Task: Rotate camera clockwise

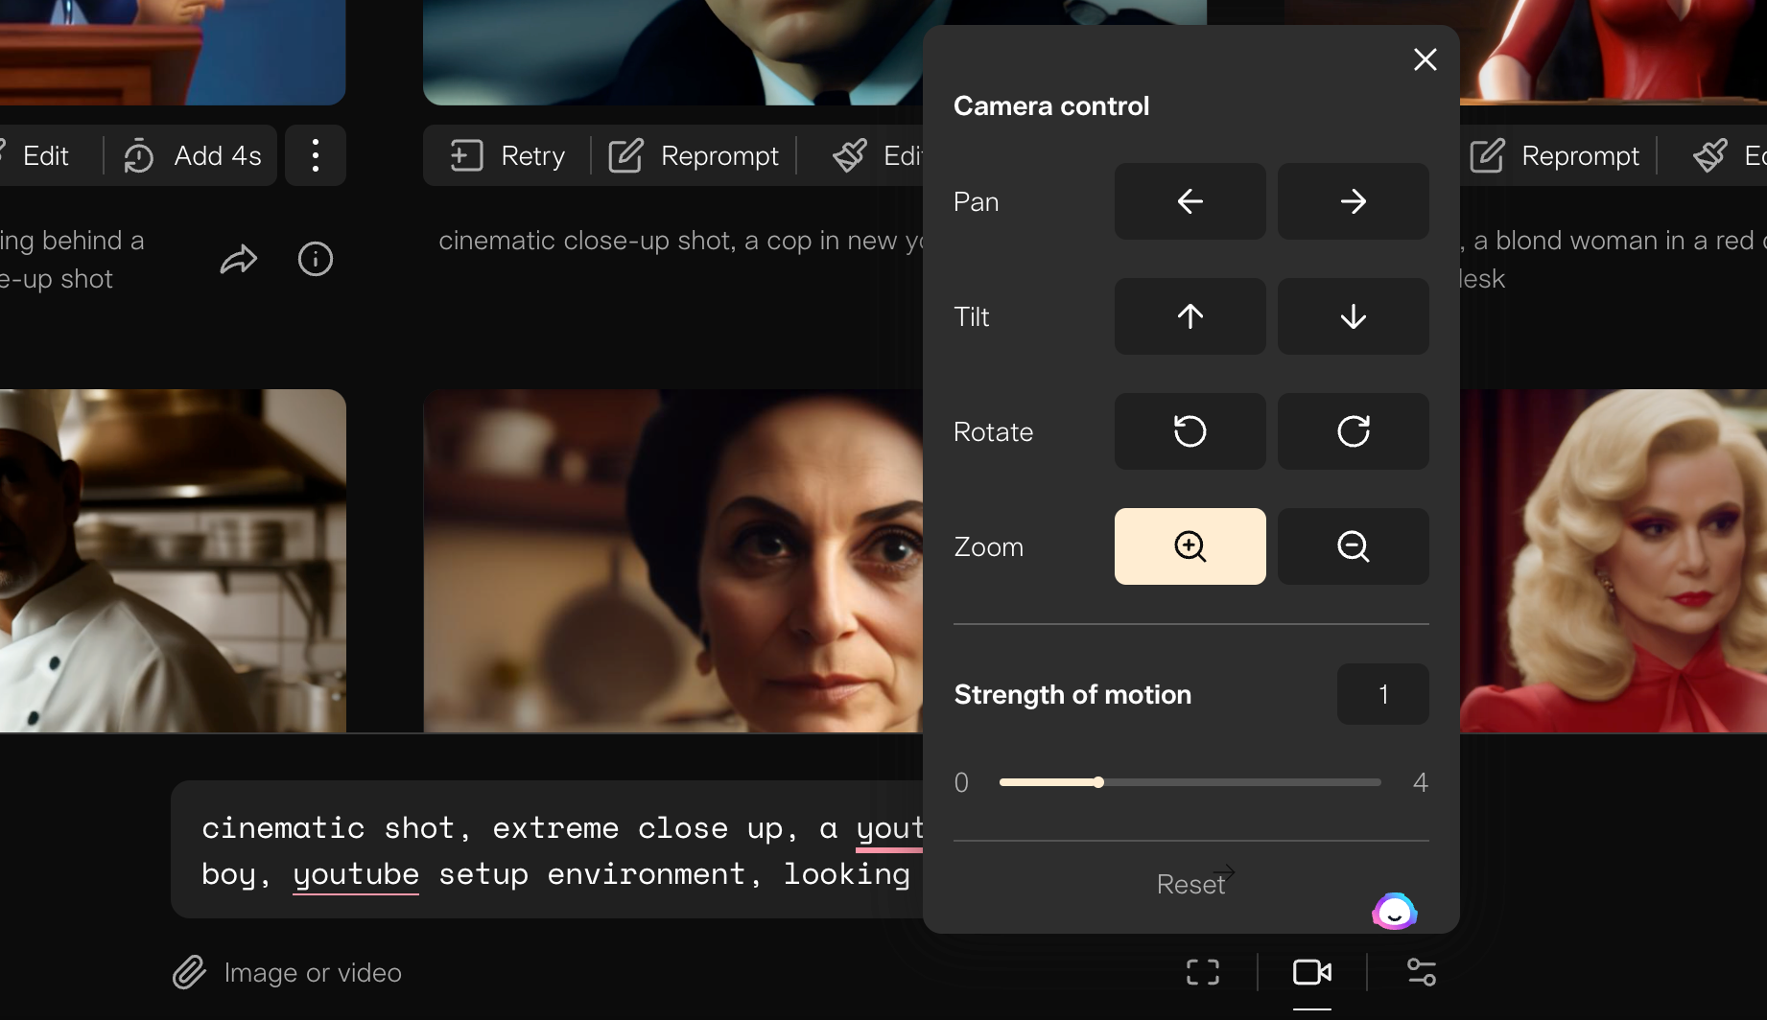Action: pos(1353,431)
